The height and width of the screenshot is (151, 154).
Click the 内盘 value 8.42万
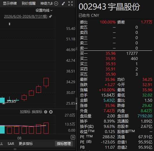[x=146, y=111]
